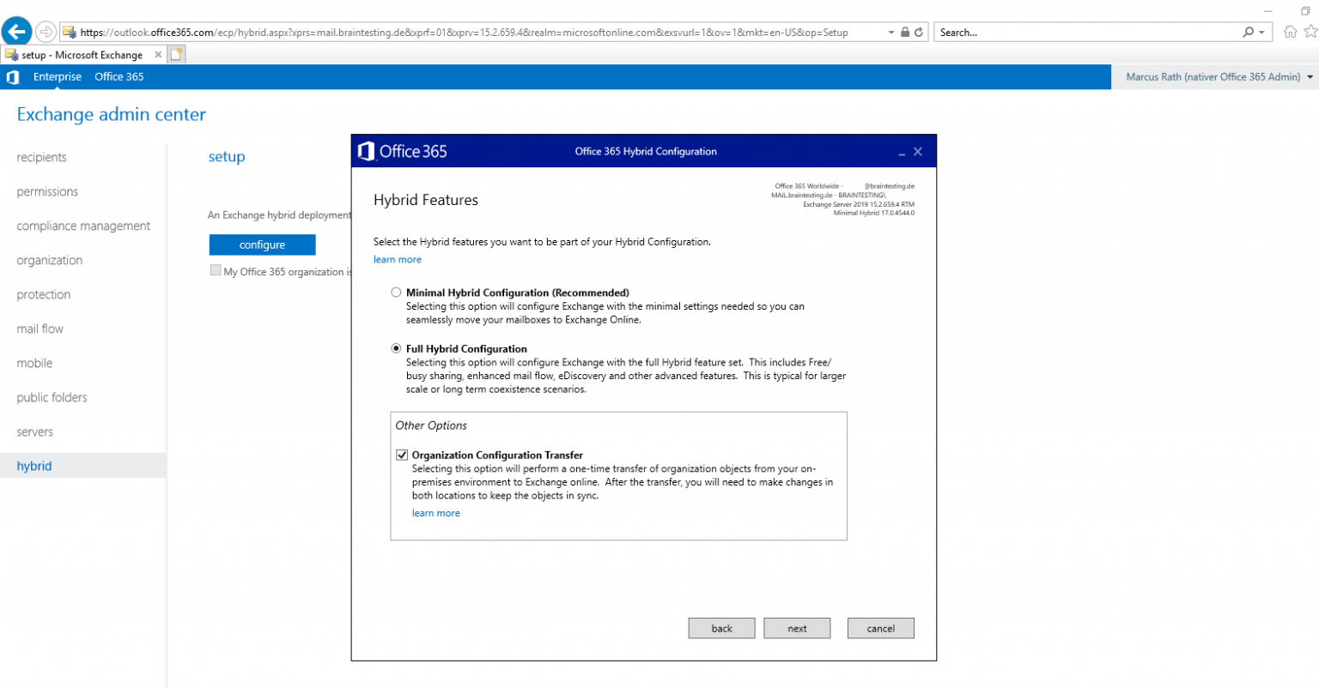Select the Minimal Hybrid Configuration option
The height and width of the screenshot is (688, 1319).
click(x=396, y=292)
